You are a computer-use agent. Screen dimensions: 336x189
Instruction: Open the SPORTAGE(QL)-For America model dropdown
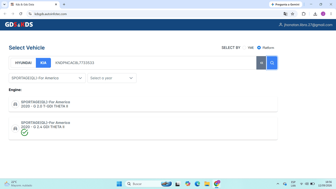(x=47, y=78)
